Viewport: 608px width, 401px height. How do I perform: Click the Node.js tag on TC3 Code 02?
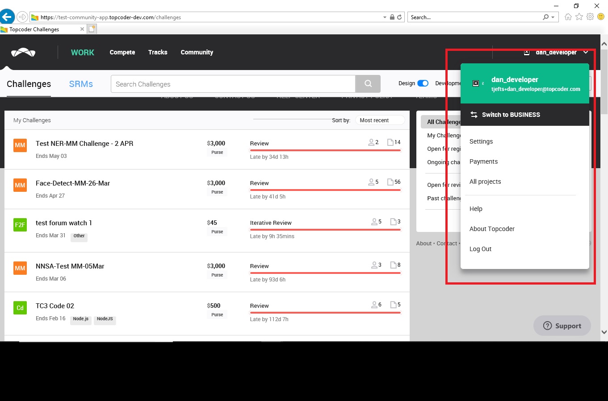81,319
